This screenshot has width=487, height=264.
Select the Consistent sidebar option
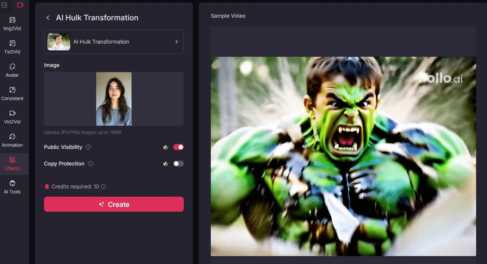12,94
